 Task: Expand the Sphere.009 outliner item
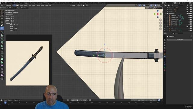coord(168,21)
